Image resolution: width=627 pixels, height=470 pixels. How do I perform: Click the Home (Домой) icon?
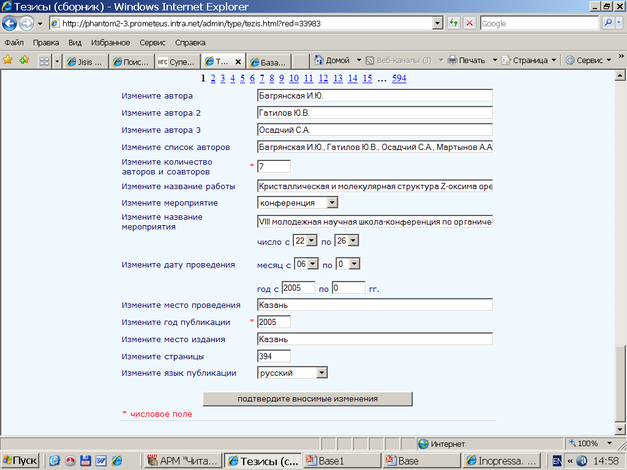pos(319,60)
